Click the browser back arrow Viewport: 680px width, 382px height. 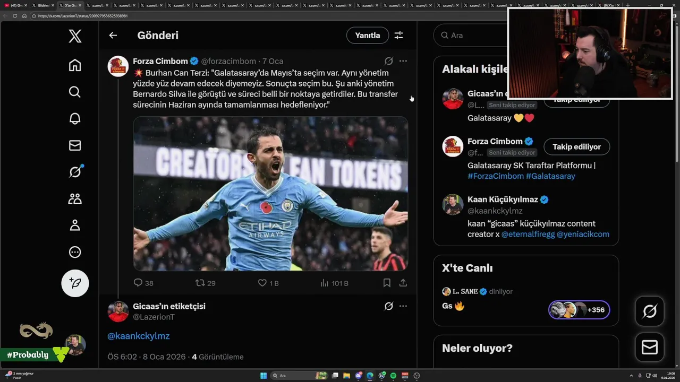5,16
